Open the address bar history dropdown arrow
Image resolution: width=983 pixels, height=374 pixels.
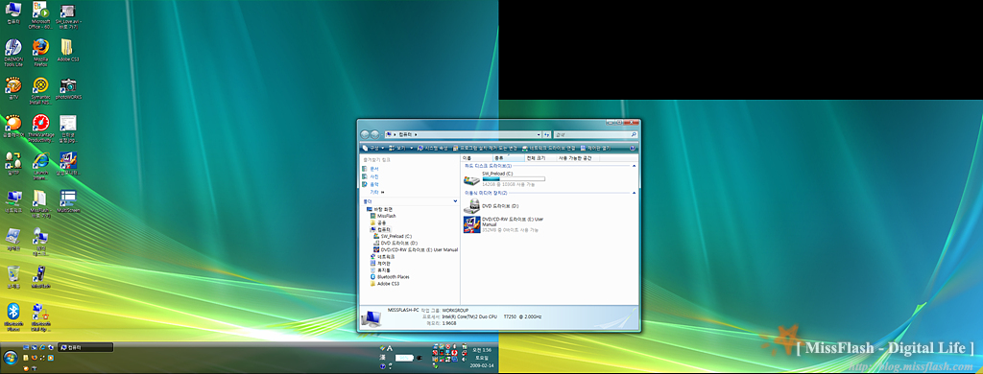tap(539, 134)
